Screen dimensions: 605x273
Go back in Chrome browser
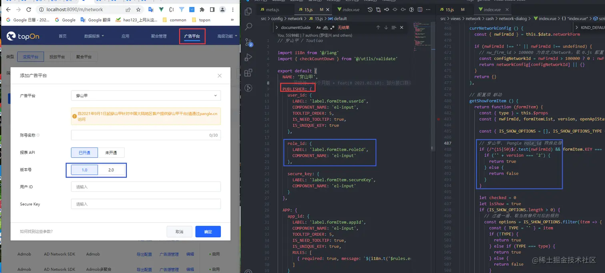coord(8,10)
